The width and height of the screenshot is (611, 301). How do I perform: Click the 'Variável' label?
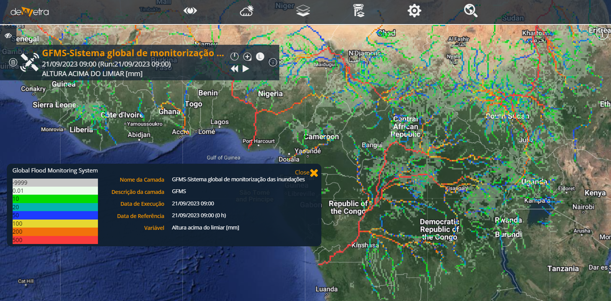coord(154,228)
